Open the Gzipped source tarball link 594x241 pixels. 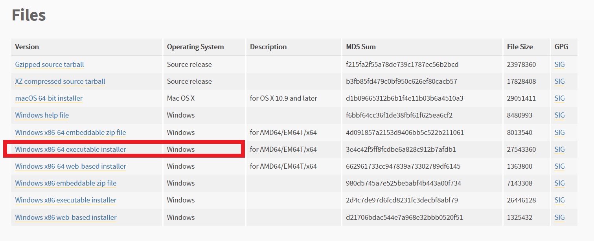point(49,64)
